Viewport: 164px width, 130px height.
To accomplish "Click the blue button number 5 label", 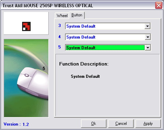I will click(x=60, y=47).
